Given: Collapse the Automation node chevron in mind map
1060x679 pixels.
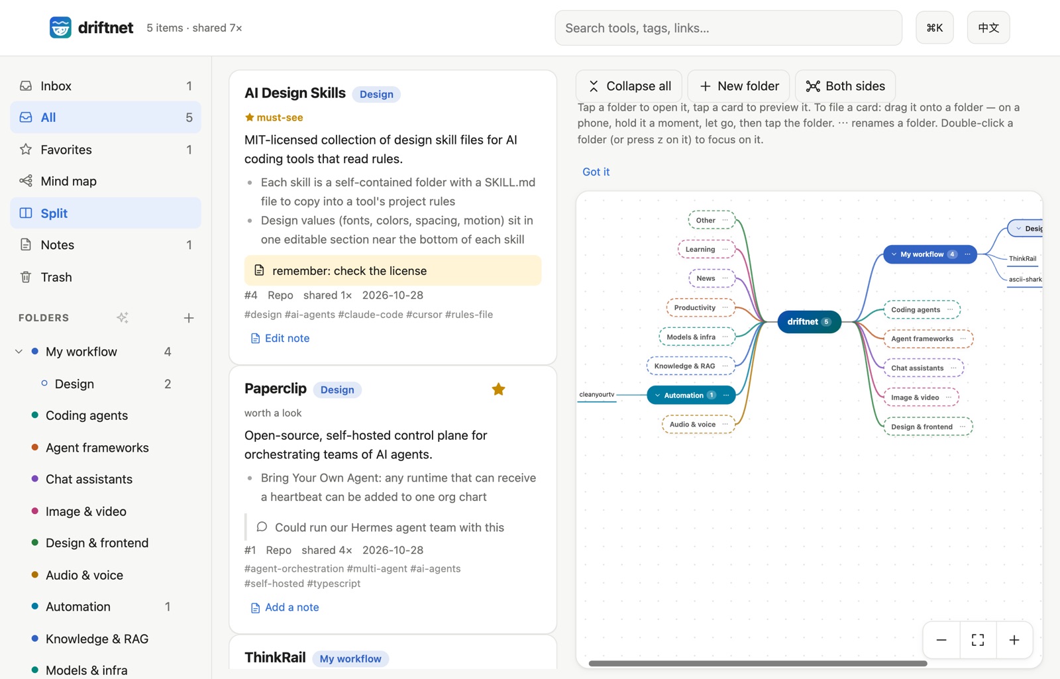Looking at the screenshot, I should [x=657, y=395].
